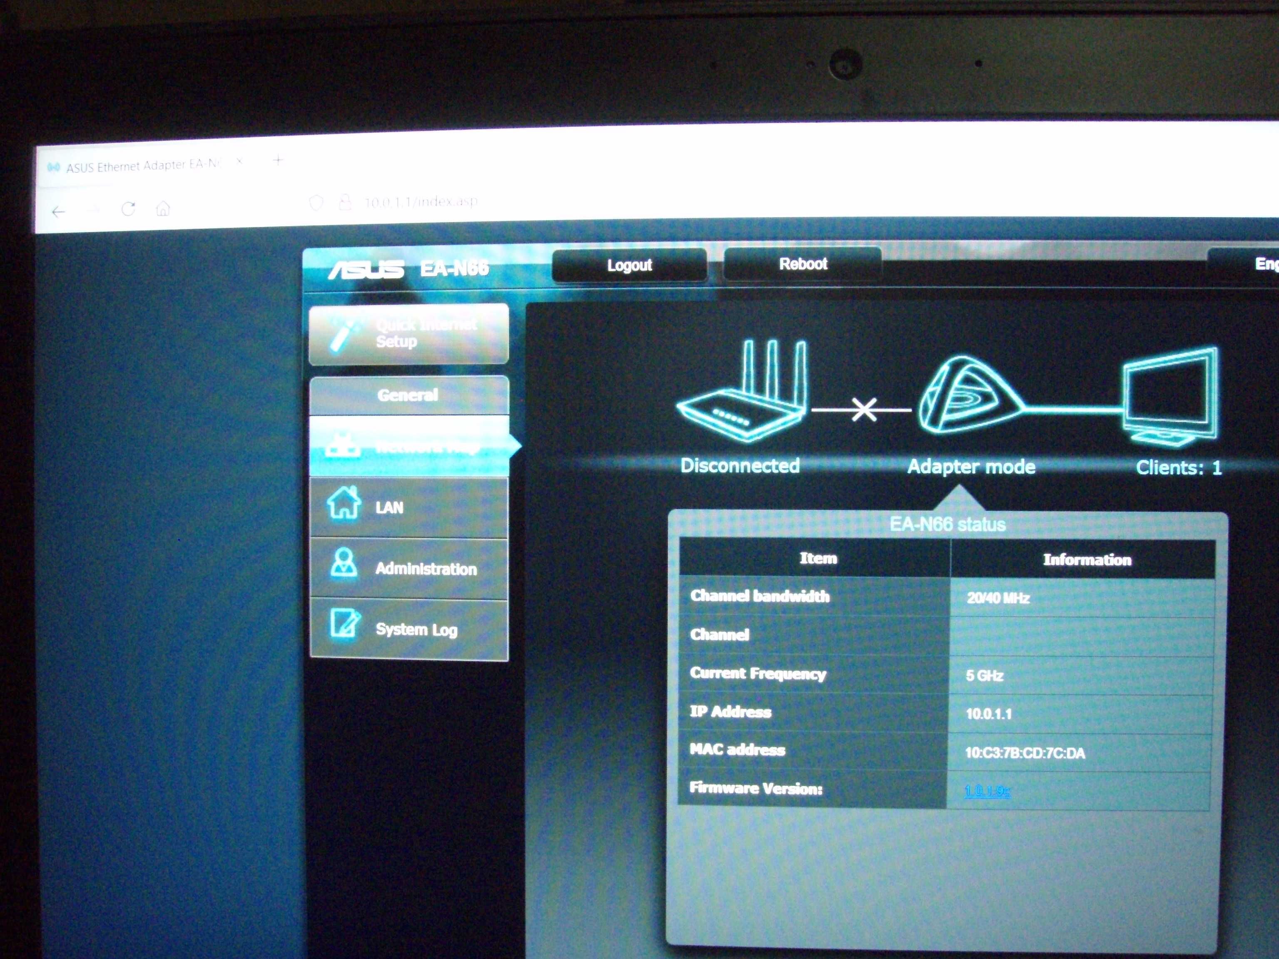
Task: Click the General section header
Action: coord(409,395)
